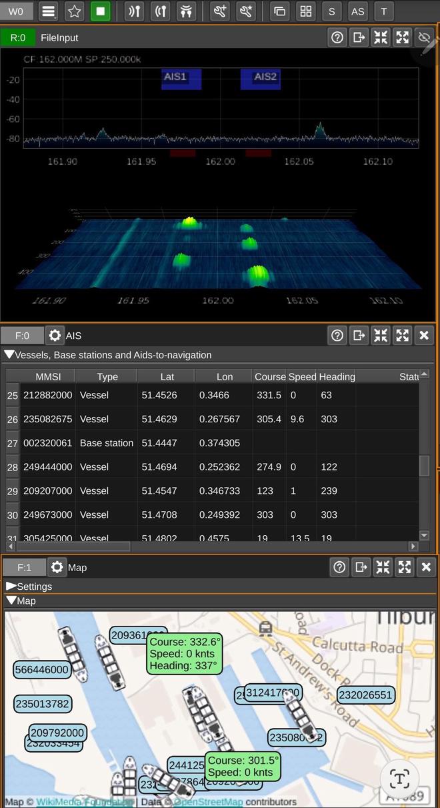The height and width of the screenshot is (808, 440).
Task: Click the star presets icon
Action: (75, 11)
